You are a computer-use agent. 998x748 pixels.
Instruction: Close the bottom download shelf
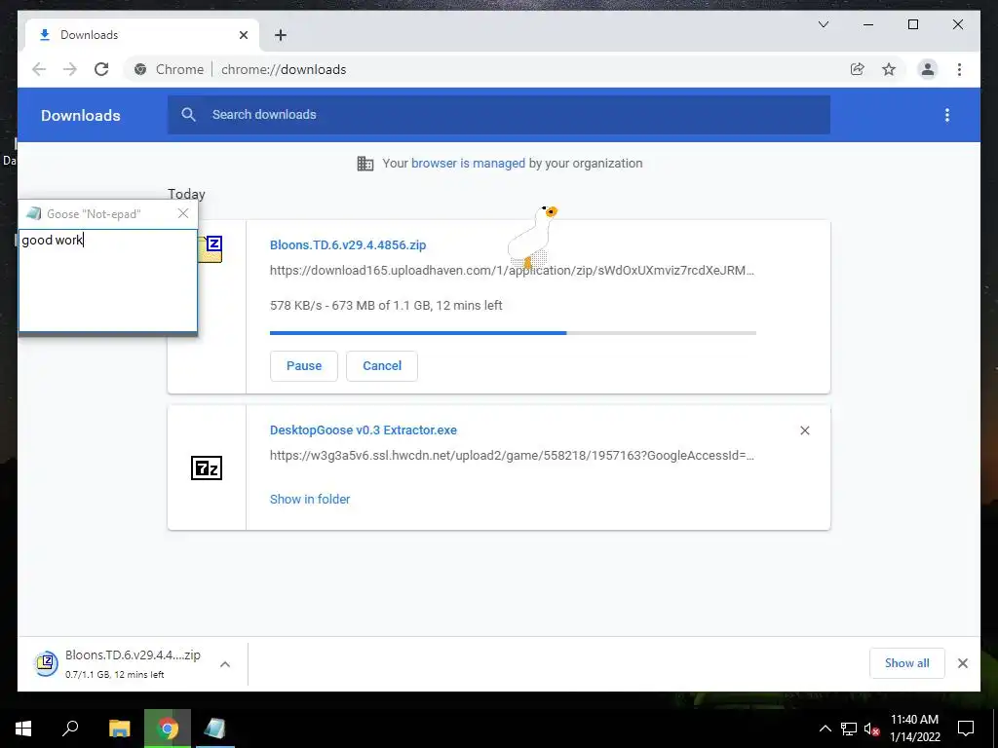[x=962, y=663]
